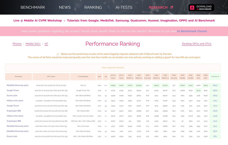Screen dimensions: 228x145
Task: Click the red download arrow icon
Action: 192,8
